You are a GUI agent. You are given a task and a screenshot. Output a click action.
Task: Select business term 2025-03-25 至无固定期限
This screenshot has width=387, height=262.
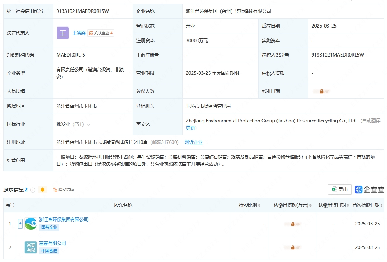pos(212,73)
